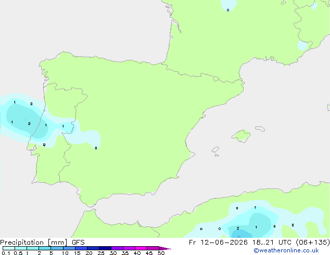Click the '15' legend label
This screenshot has height=255, width=330.
tap(77, 253)
